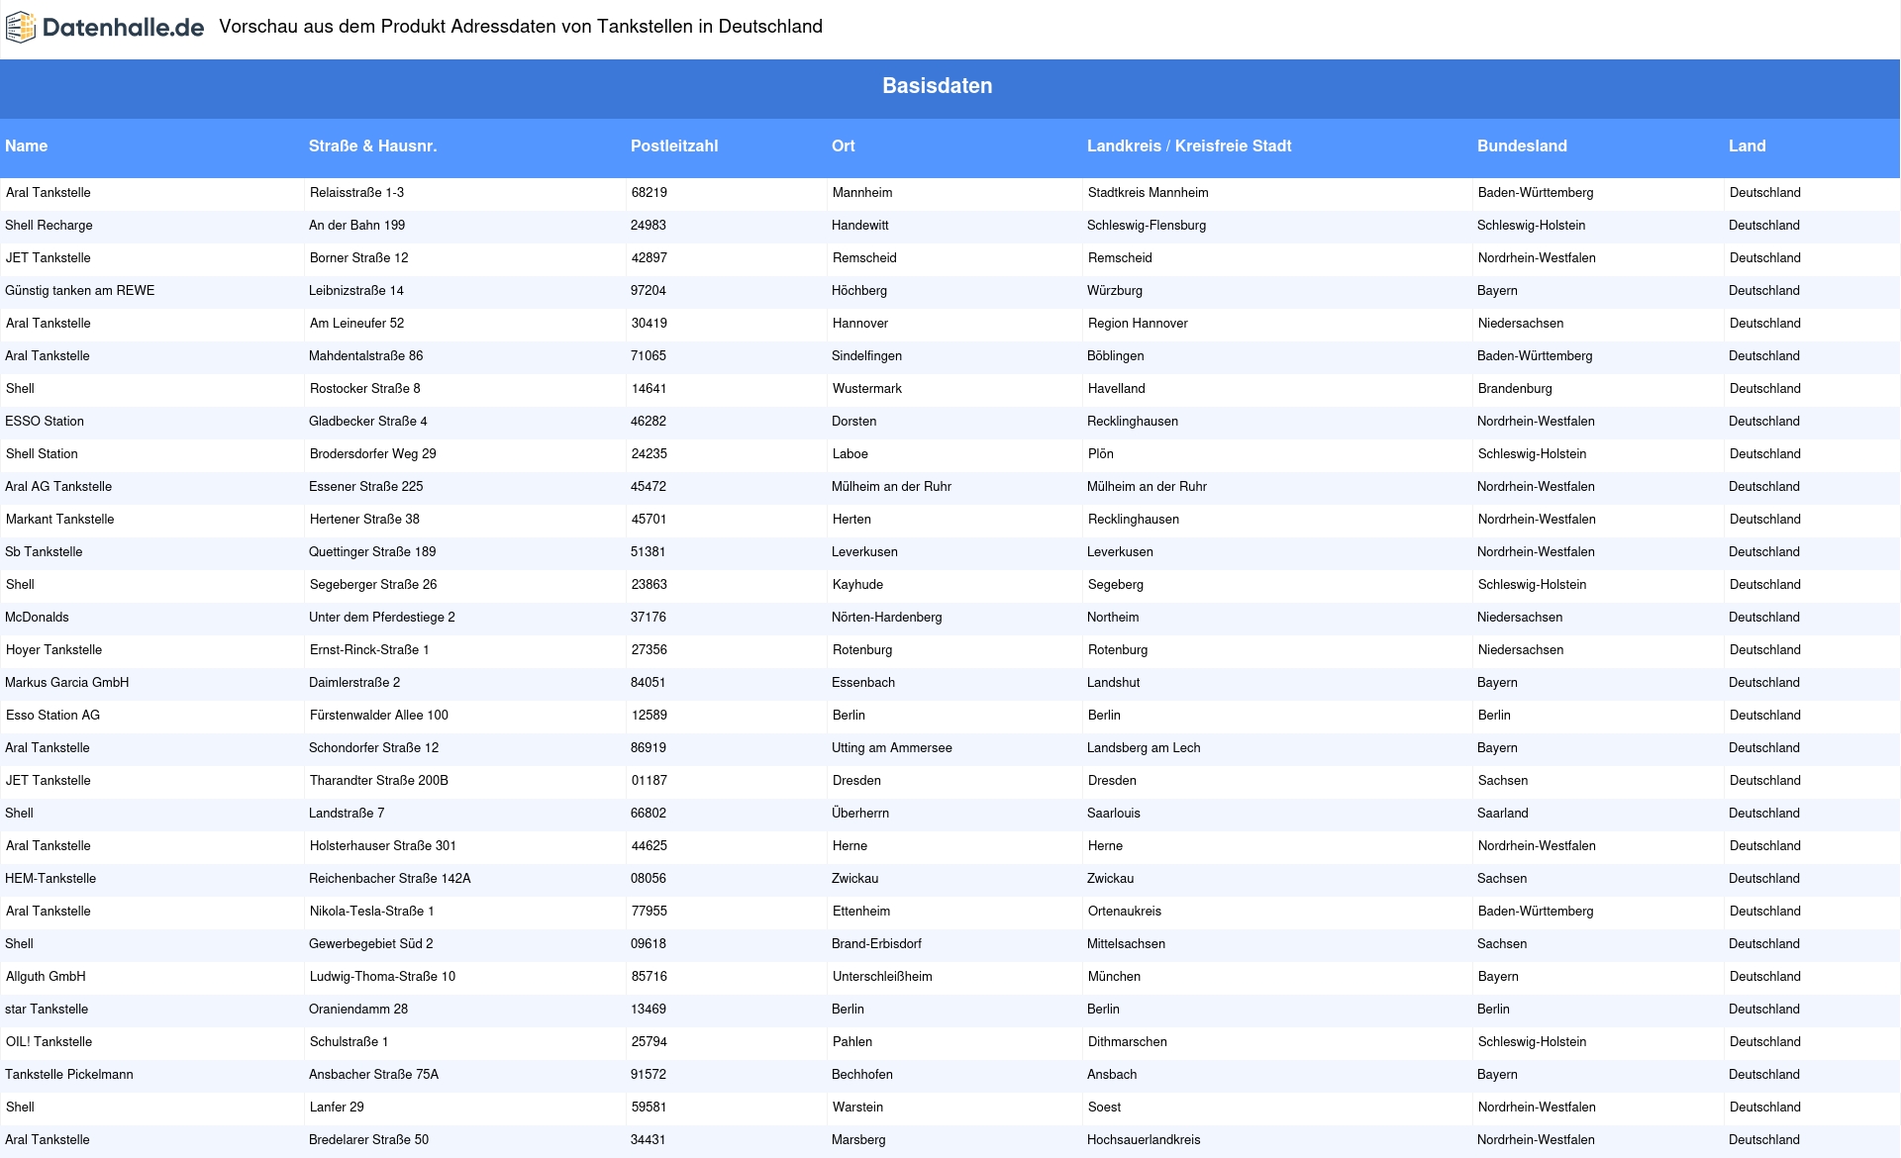
Task: Click the address Am Leineufer 52
Action: 356,324
